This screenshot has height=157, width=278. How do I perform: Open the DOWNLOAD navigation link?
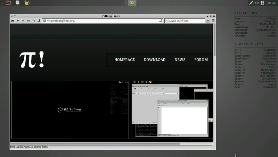coord(155,60)
